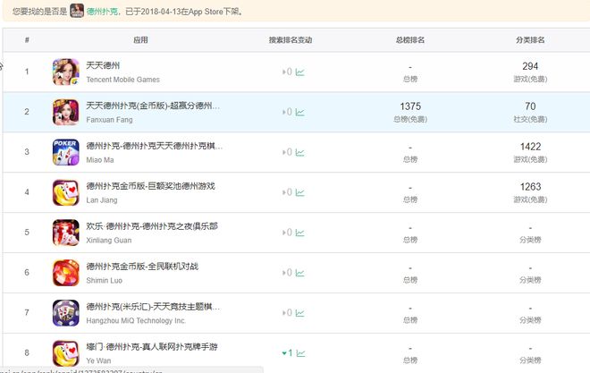Click the 分类排名 column header
Image resolution: width=590 pixels, height=373 pixels.
(530, 40)
